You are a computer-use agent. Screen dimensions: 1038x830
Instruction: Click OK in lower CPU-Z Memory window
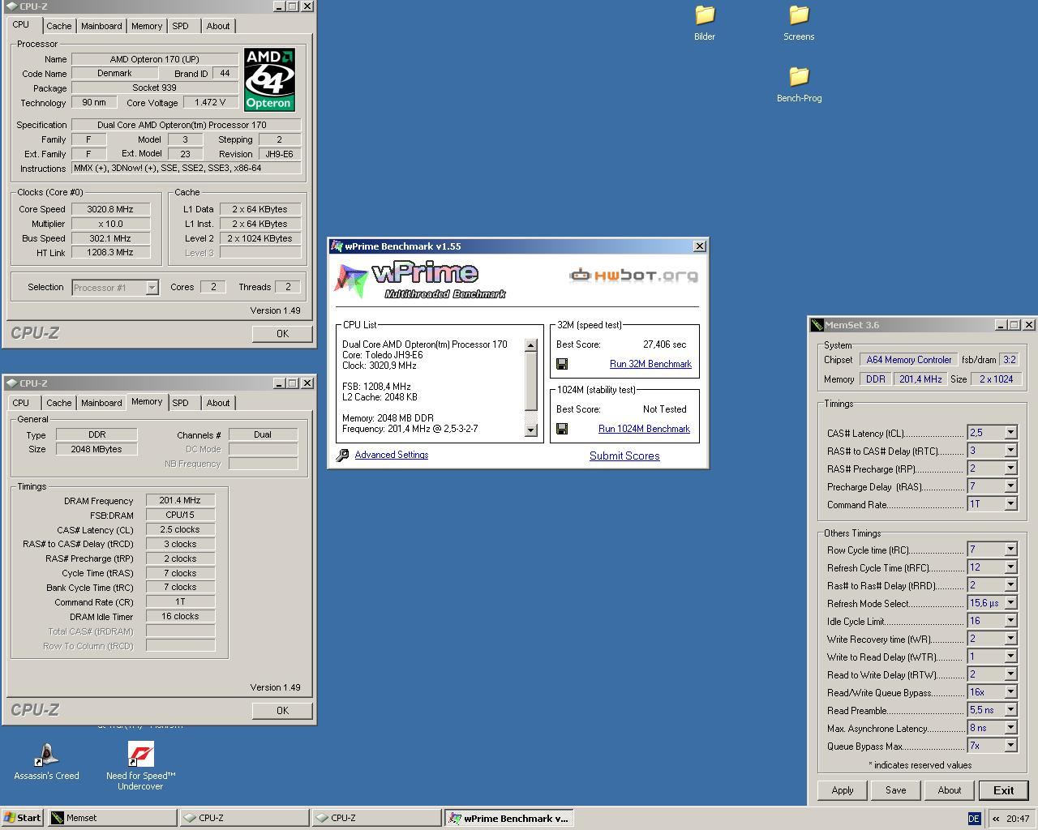tap(282, 711)
